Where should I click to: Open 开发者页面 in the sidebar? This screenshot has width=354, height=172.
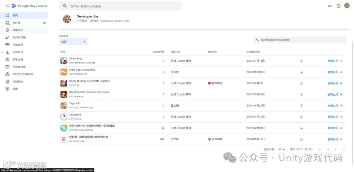coord(24,67)
